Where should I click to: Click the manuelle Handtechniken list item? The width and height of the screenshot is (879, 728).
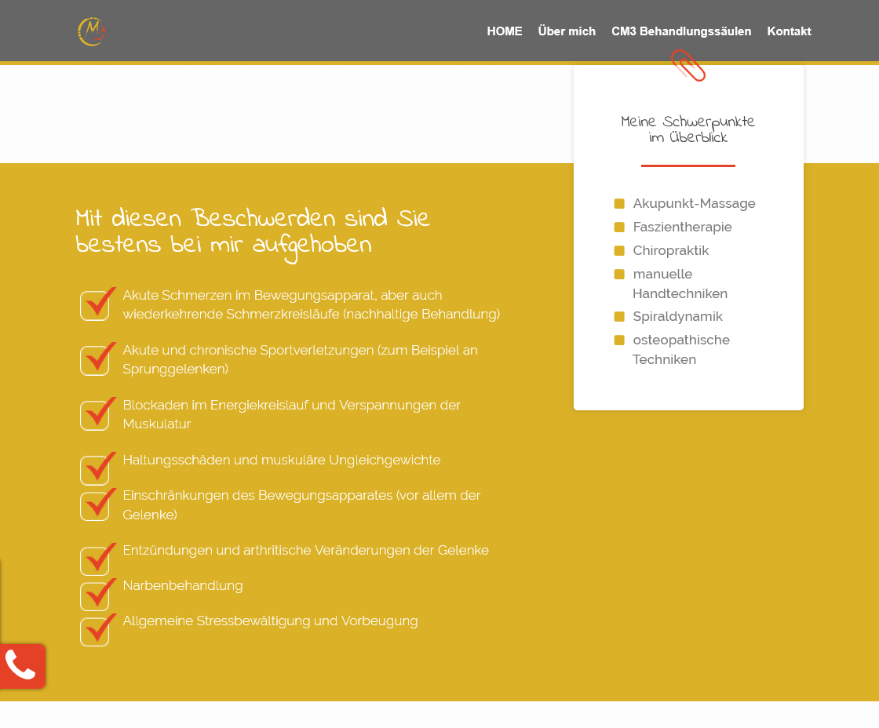pyautogui.click(x=680, y=284)
